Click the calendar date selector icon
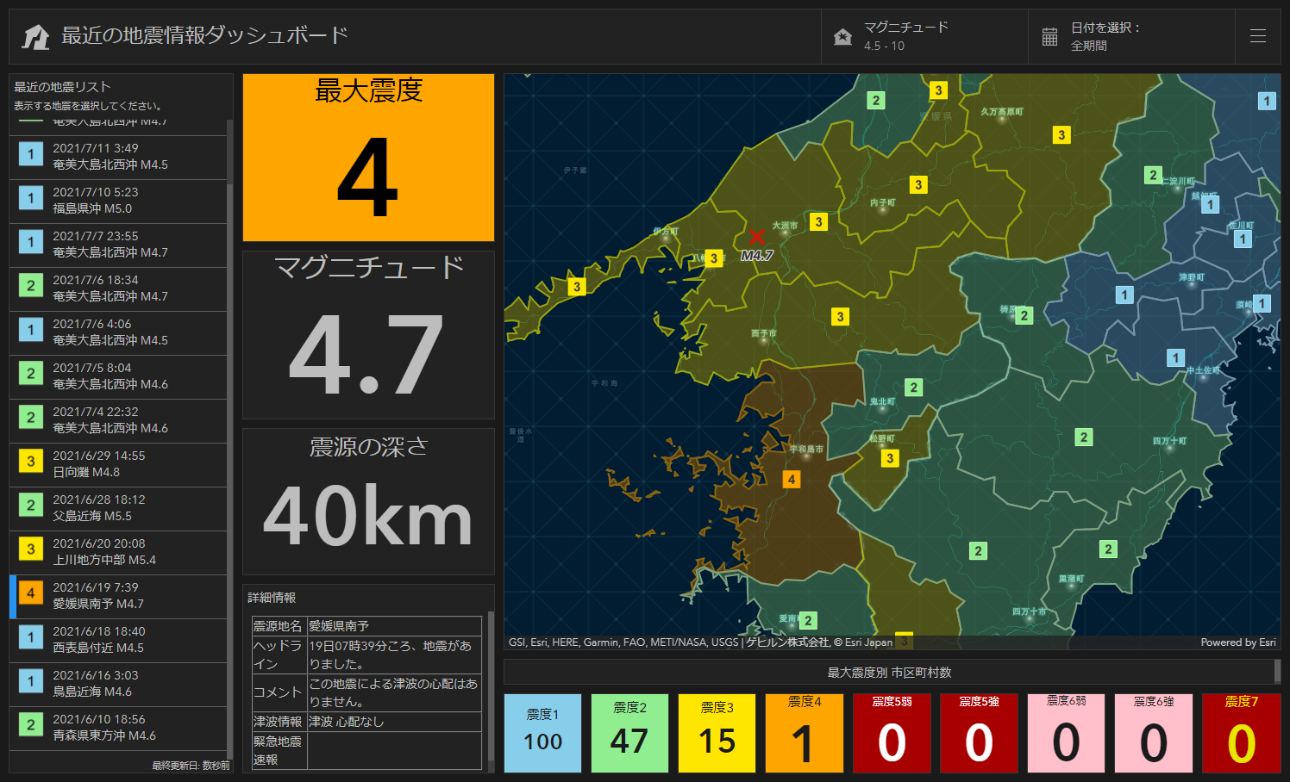The height and width of the screenshot is (782, 1290). (x=1049, y=36)
